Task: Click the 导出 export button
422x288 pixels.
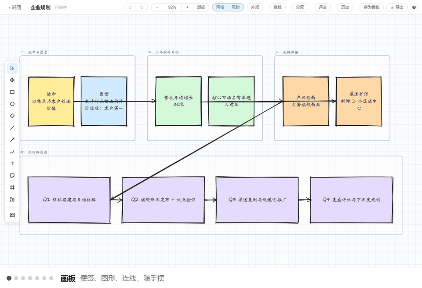Action: coord(397,7)
